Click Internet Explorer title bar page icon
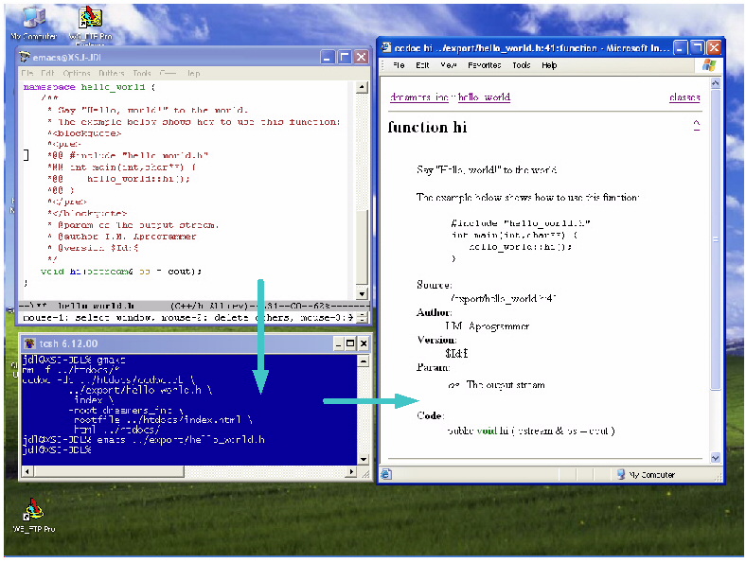The width and height of the screenshot is (746, 563). (x=386, y=47)
